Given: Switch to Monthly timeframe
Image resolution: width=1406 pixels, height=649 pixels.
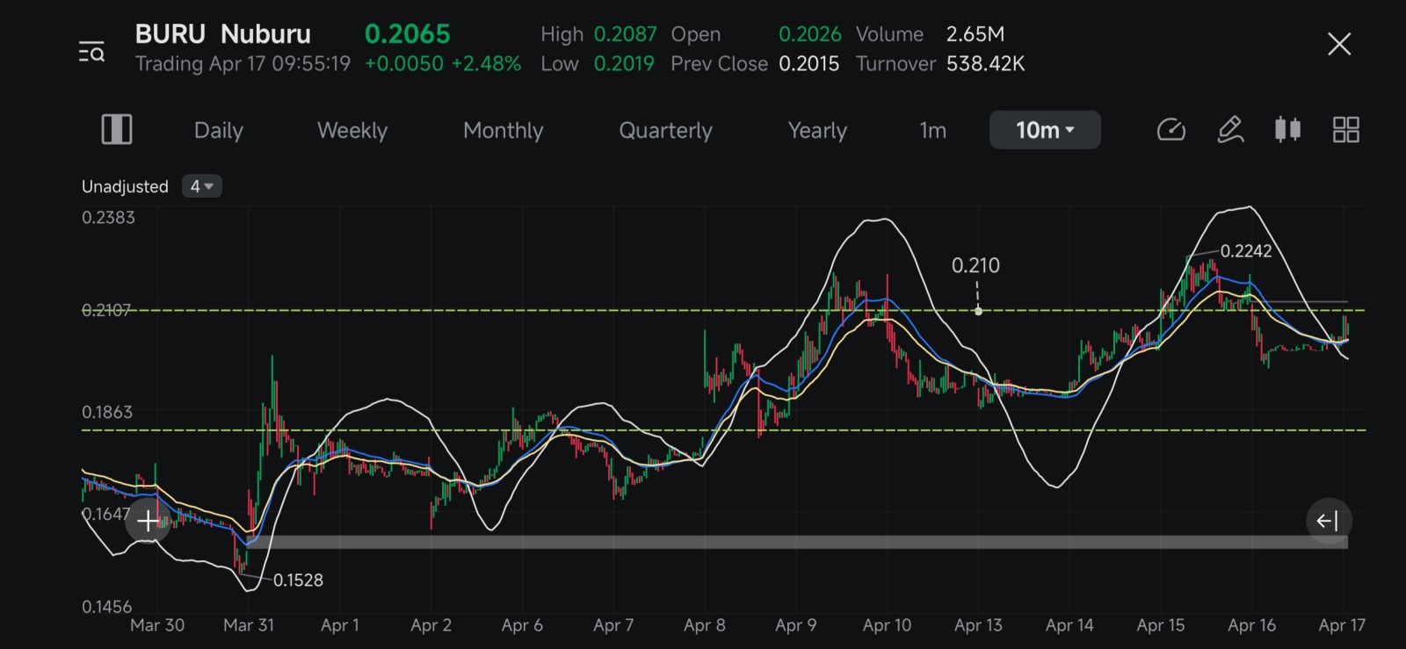Looking at the screenshot, I should [504, 131].
